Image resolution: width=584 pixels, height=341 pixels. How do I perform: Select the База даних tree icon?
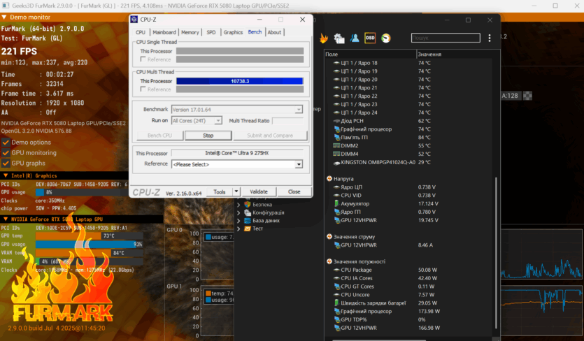tap(246, 221)
